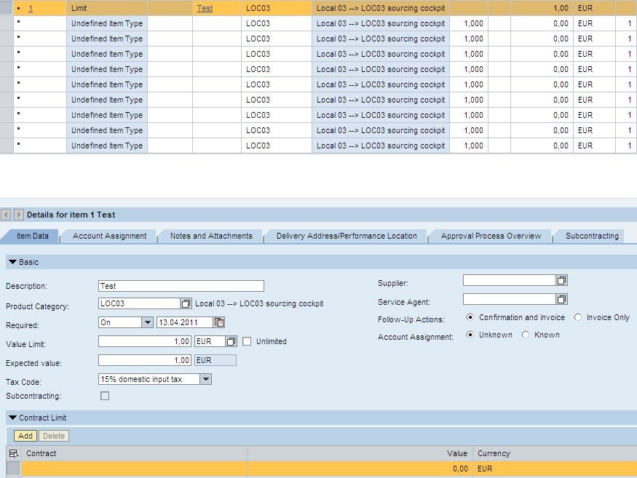Viewport: 637px width, 478px height.
Task: Select the contract table row selector
Action: click(x=13, y=469)
